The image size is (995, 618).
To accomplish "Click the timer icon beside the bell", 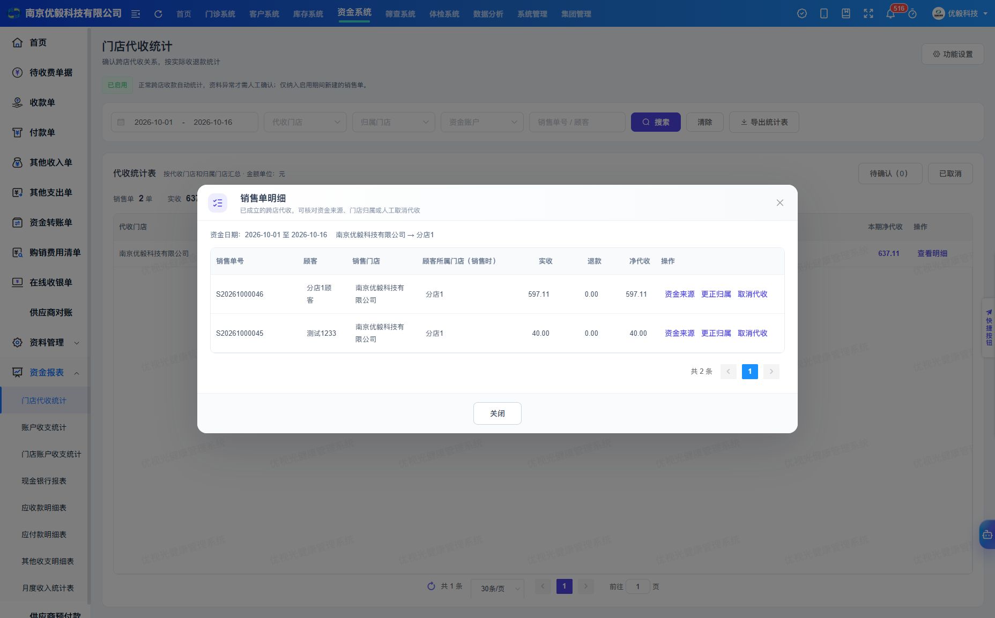I will point(912,14).
